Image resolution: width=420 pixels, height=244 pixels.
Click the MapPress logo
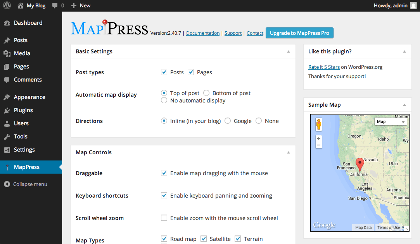109,27
